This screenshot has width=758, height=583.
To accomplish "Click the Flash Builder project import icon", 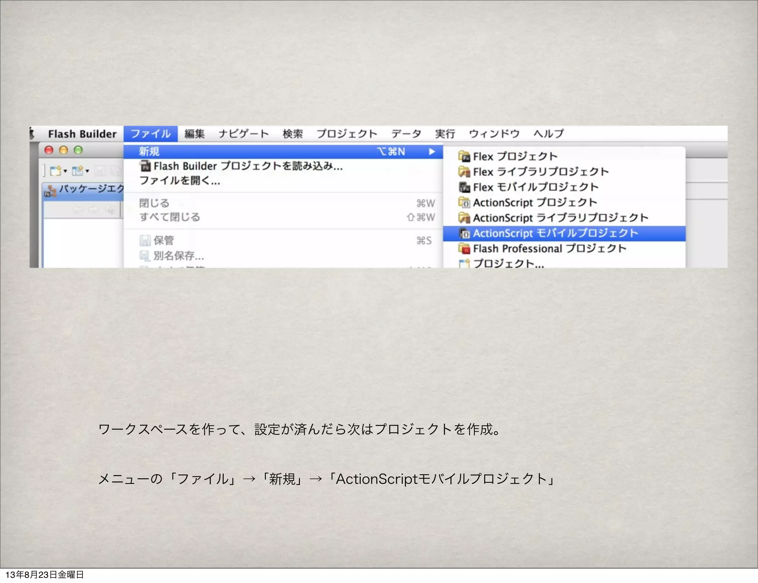I will 145,166.
